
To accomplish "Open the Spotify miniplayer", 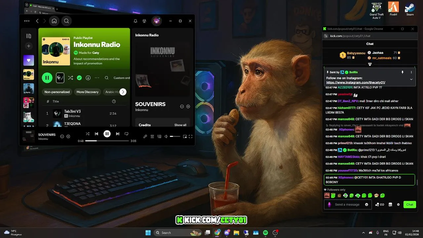I will click(x=185, y=137).
